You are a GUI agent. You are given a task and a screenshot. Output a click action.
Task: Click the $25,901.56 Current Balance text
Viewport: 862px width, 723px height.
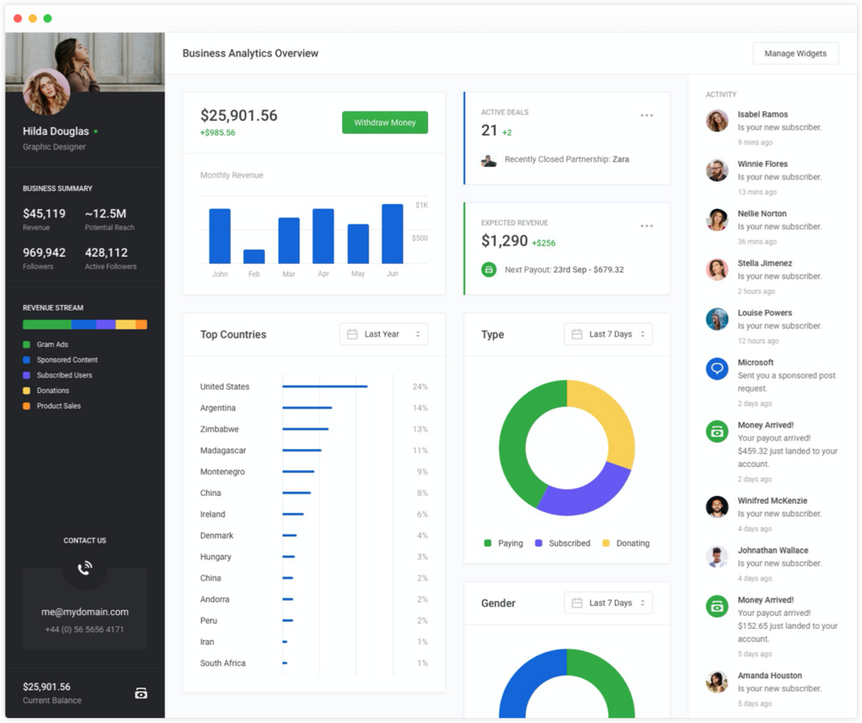[46, 687]
